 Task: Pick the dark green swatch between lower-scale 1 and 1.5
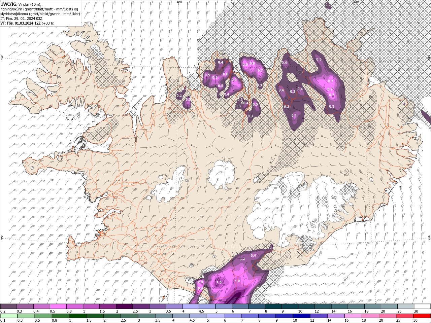click(78, 316)
